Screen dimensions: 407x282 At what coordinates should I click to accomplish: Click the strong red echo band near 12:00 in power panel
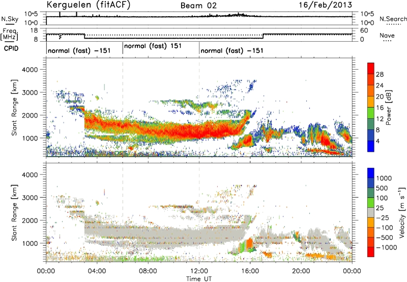[x=199, y=132]
